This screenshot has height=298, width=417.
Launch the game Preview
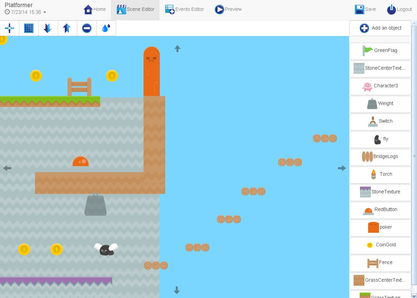tap(228, 10)
